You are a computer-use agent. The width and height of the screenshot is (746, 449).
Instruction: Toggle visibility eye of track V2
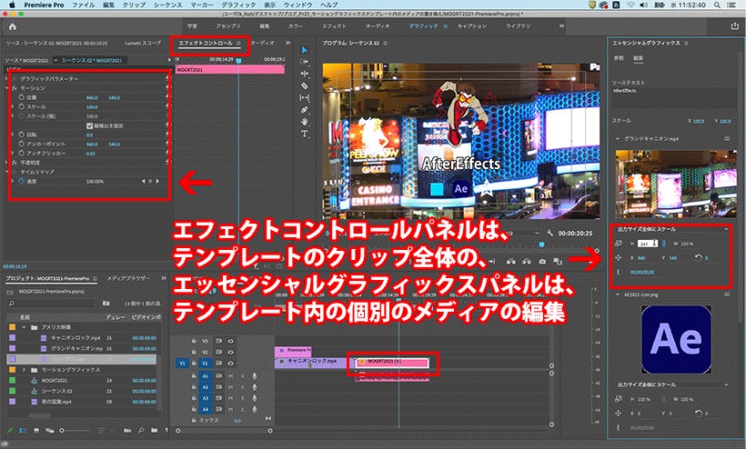(x=230, y=352)
